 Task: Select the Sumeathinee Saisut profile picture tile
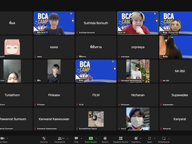pos(96,119)
